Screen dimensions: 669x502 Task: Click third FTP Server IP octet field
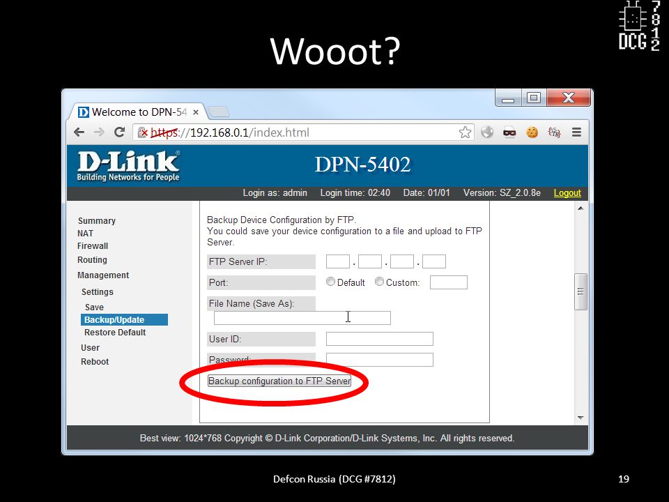pyautogui.click(x=402, y=261)
